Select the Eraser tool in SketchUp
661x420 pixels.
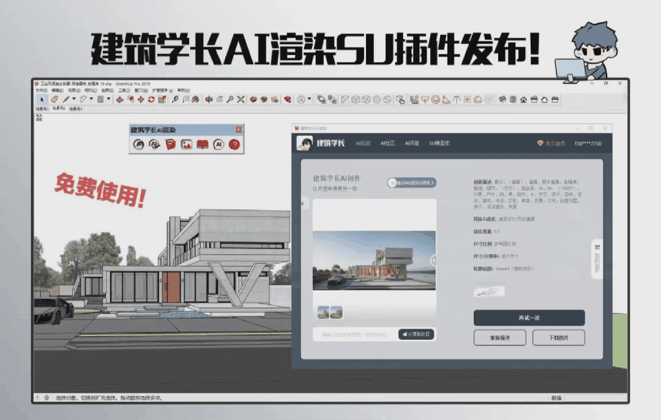click(x=54, y=99)
